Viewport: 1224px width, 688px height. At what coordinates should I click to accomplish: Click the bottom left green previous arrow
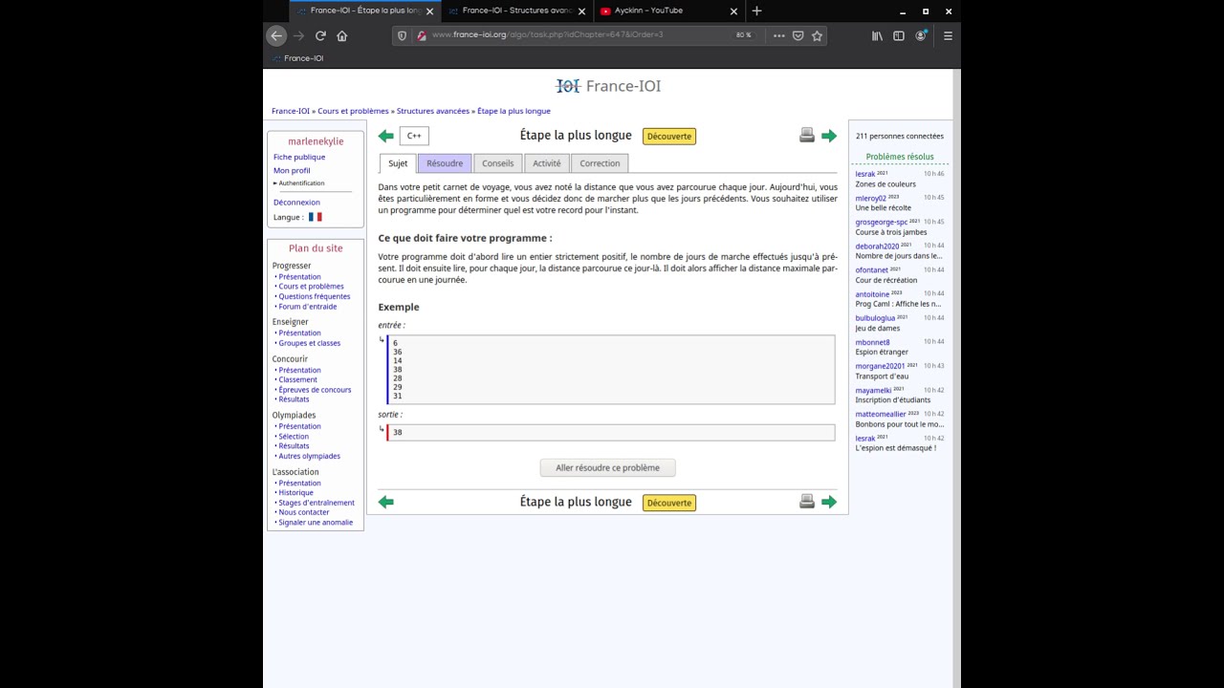click(x=386, y=502)
